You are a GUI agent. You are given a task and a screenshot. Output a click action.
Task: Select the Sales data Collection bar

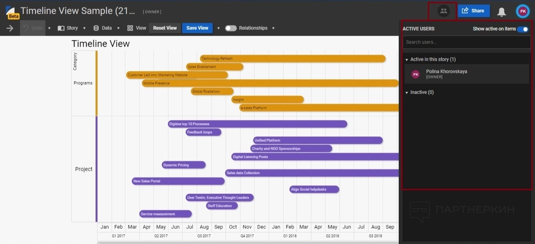(312, 173)
